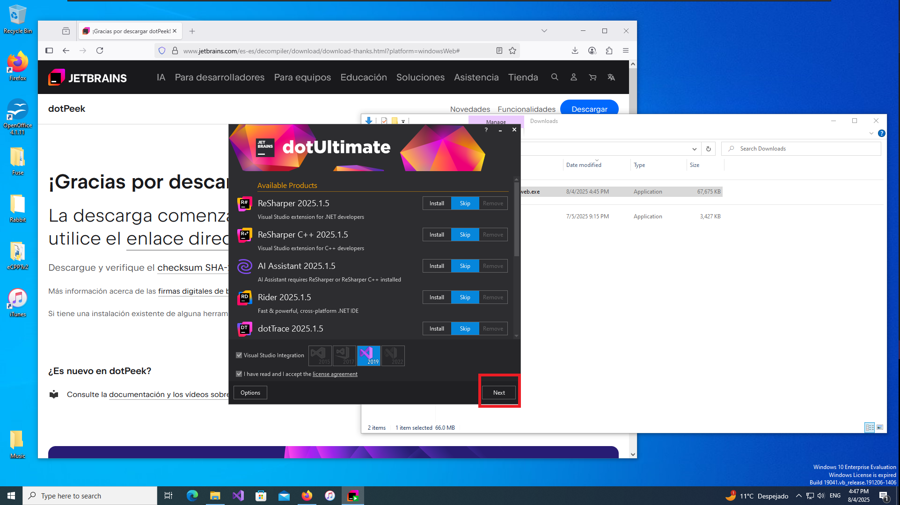900x505 pixels.
Task: Open Soluciones menu
Action: 420,78
